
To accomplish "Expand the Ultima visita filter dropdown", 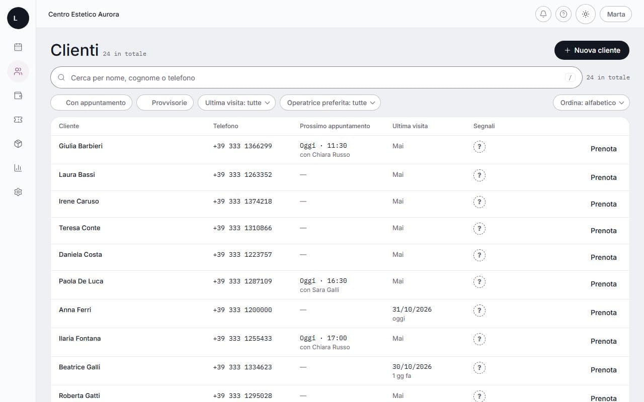I will [x=236, y=103].
